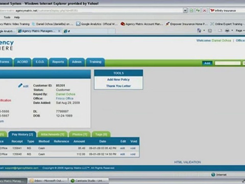Click the red X stop loading icon

204,10
